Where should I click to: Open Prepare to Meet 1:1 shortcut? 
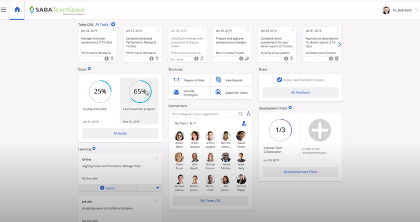(189, 80)
